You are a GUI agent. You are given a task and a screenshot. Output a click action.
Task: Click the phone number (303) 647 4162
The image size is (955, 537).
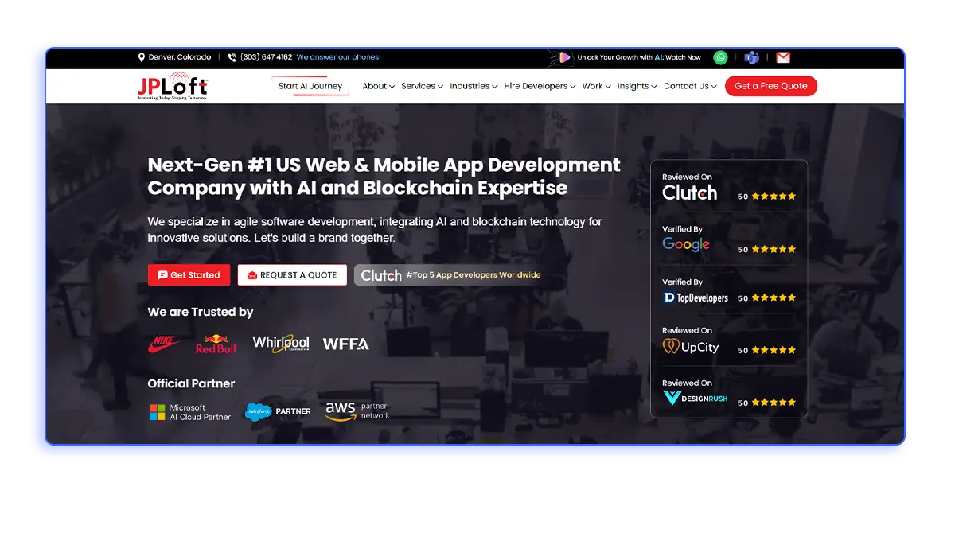tap(266, 57)
